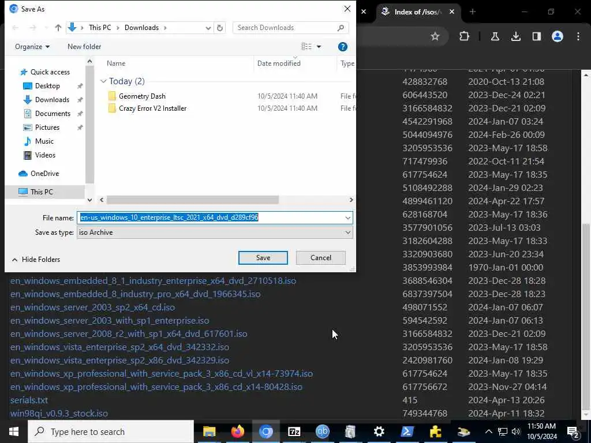591x443 pixels.
Task: Open the serials.txt link
Action: 29,400
